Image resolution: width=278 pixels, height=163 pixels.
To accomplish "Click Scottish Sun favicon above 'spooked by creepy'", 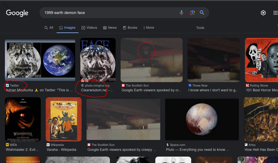I will (89, 145).
